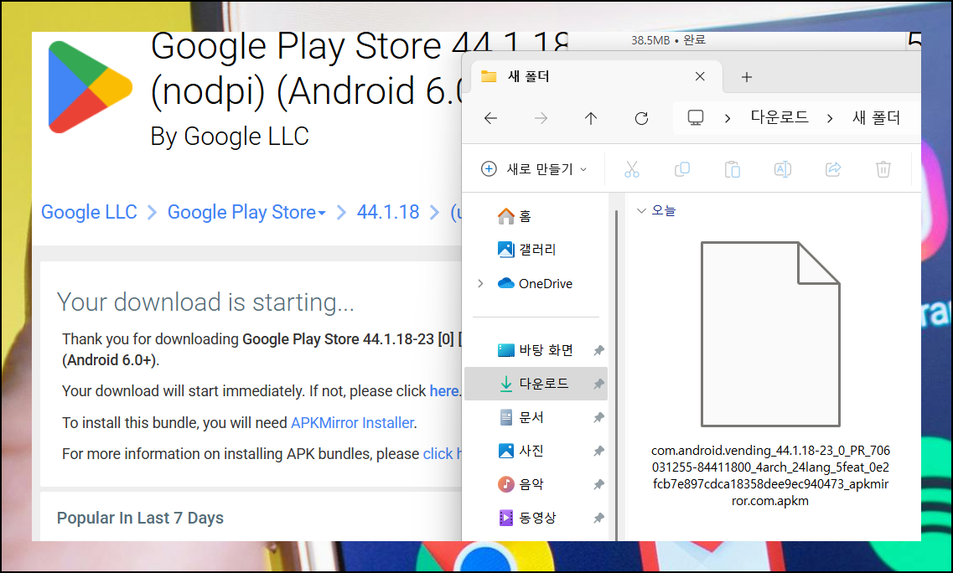Open Google Play Store breadcrumb dropdown

(246, 212)
